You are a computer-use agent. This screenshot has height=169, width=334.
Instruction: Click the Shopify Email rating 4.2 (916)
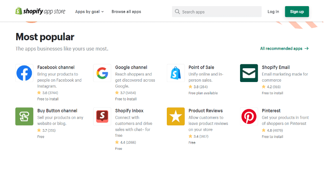[274, 87]
